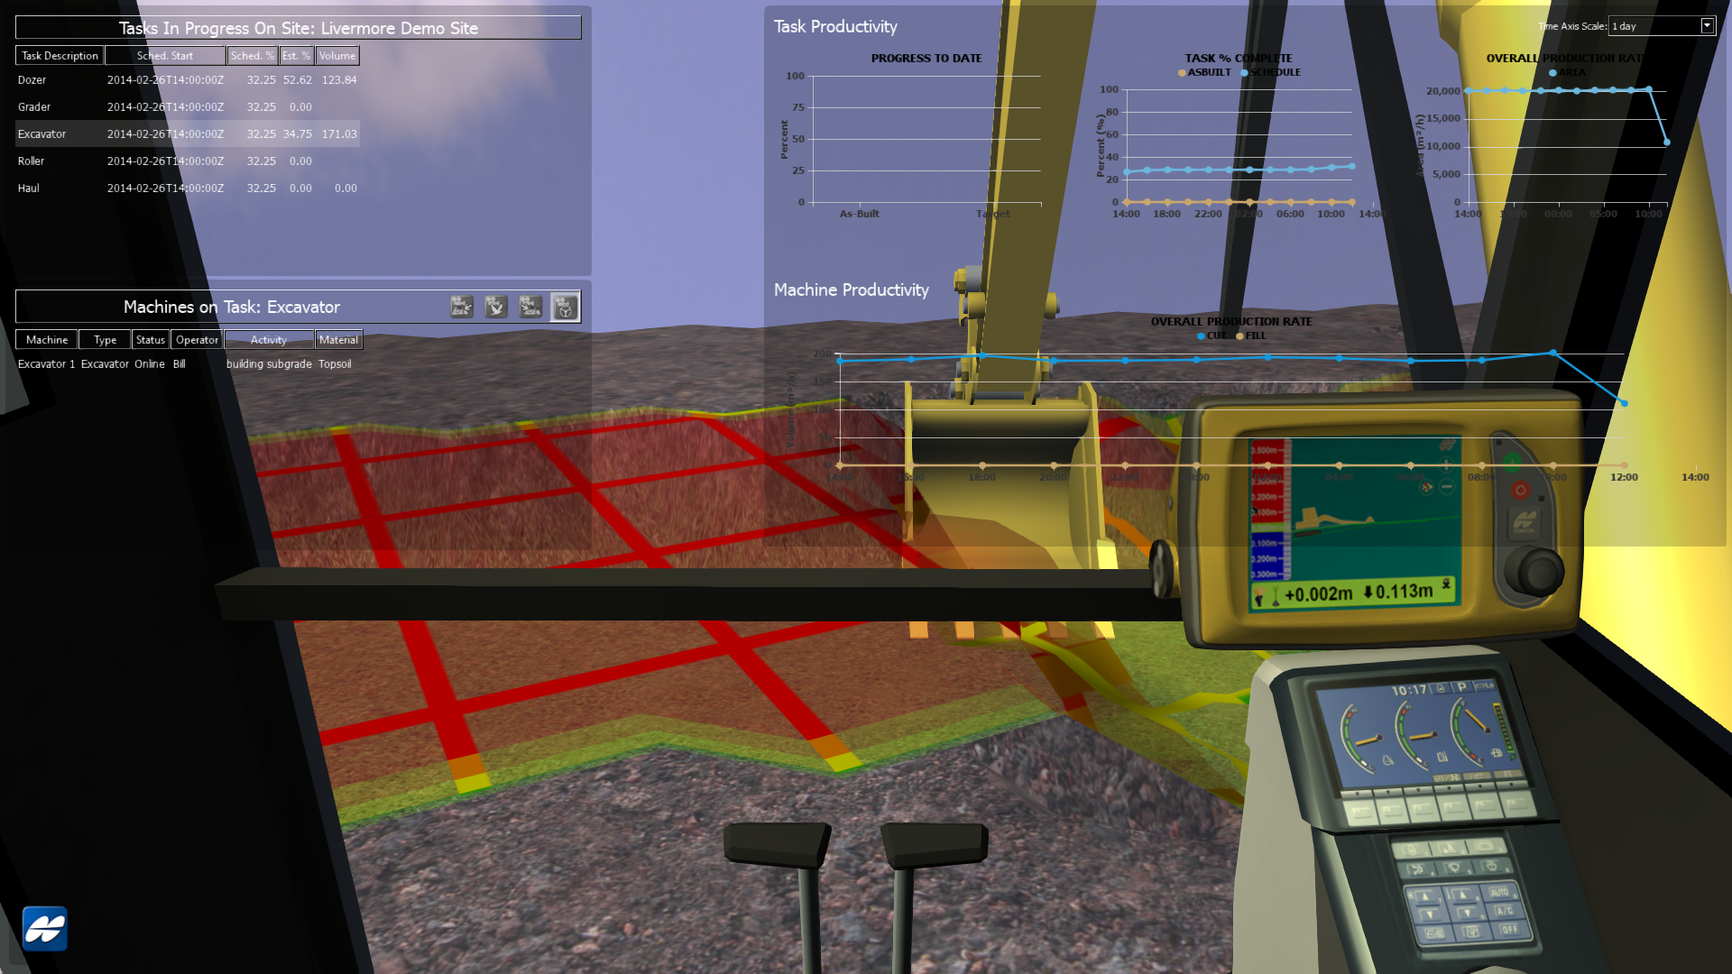Toggle AREA series in Overall Production Rate legend
The width and height of the screenshot is (1732, 974).
(x=1568, y=72)
